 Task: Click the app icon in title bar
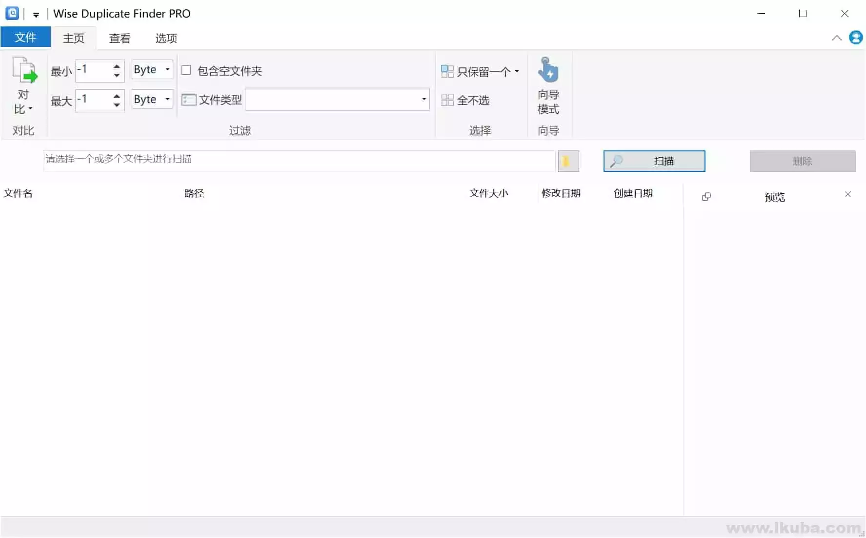(x=12, y=13)
